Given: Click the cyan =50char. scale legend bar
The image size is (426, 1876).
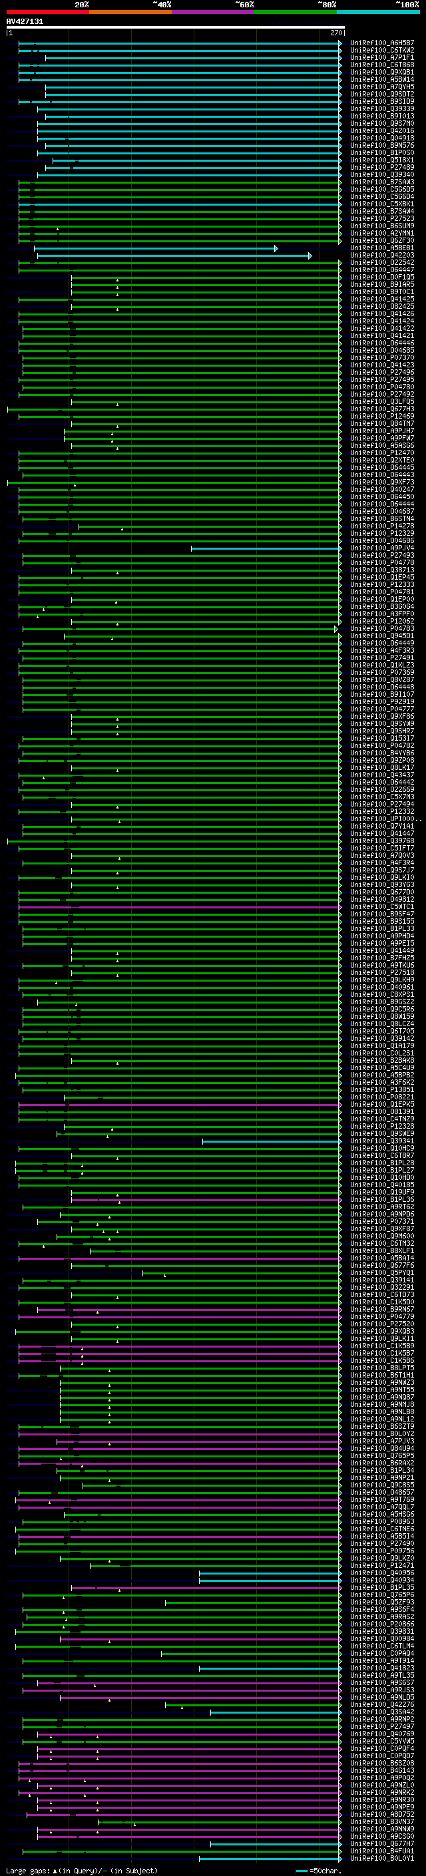Looking at the screenshot, I should point(303,1870).
